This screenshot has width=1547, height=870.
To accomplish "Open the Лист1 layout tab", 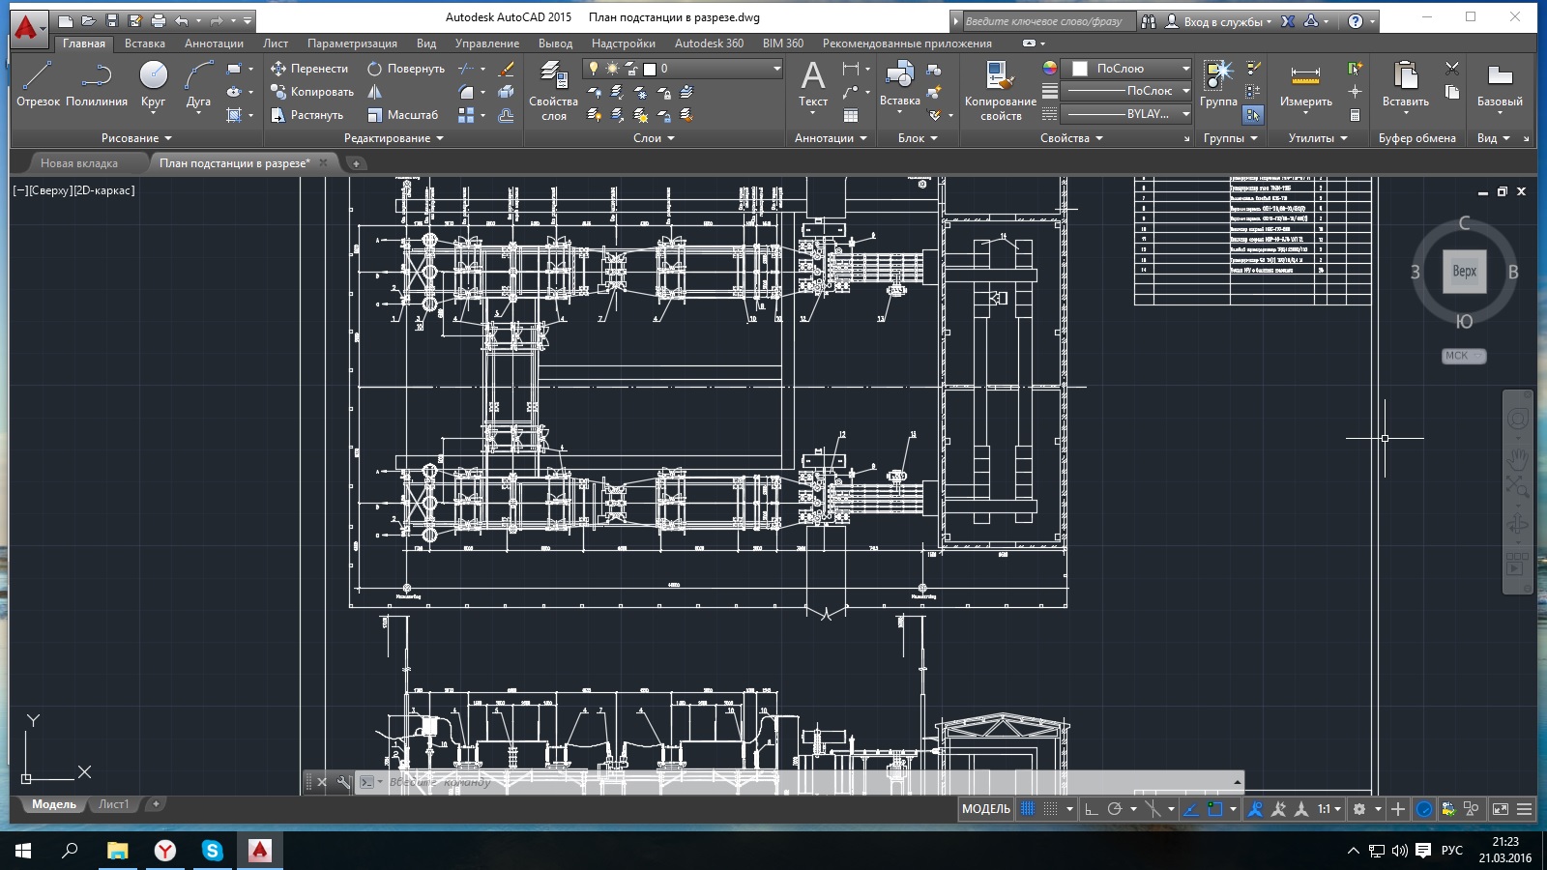I will pyautogui.click(x=113, y=804).
